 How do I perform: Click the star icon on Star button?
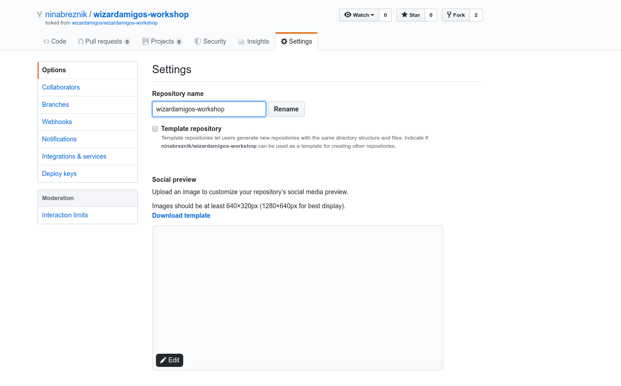405,15
